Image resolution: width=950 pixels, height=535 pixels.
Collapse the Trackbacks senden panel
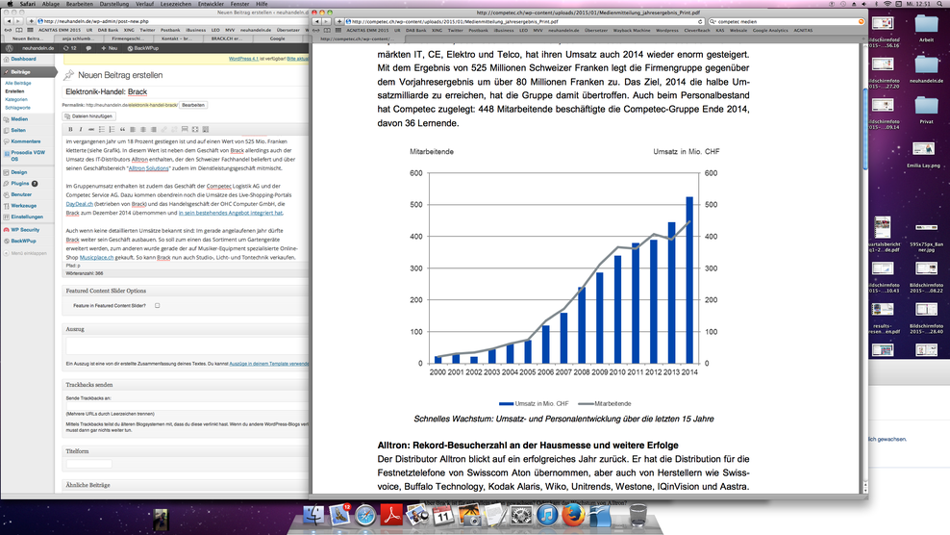tap(186, 385)
